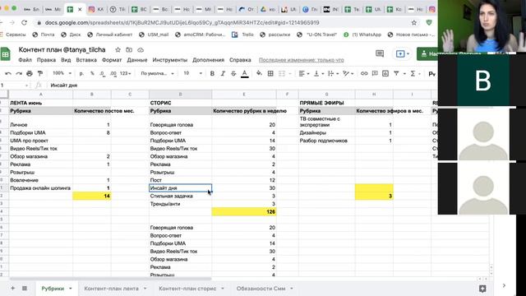Viewport: 526px width, 296px height.
Task: Open text rotation dropdown
Action: (348, 73)
